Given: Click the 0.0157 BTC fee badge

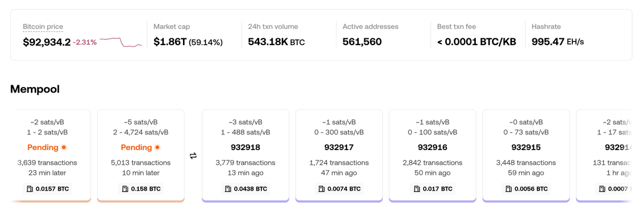Looking at the screenshot, I should click(x=47, y=189).
